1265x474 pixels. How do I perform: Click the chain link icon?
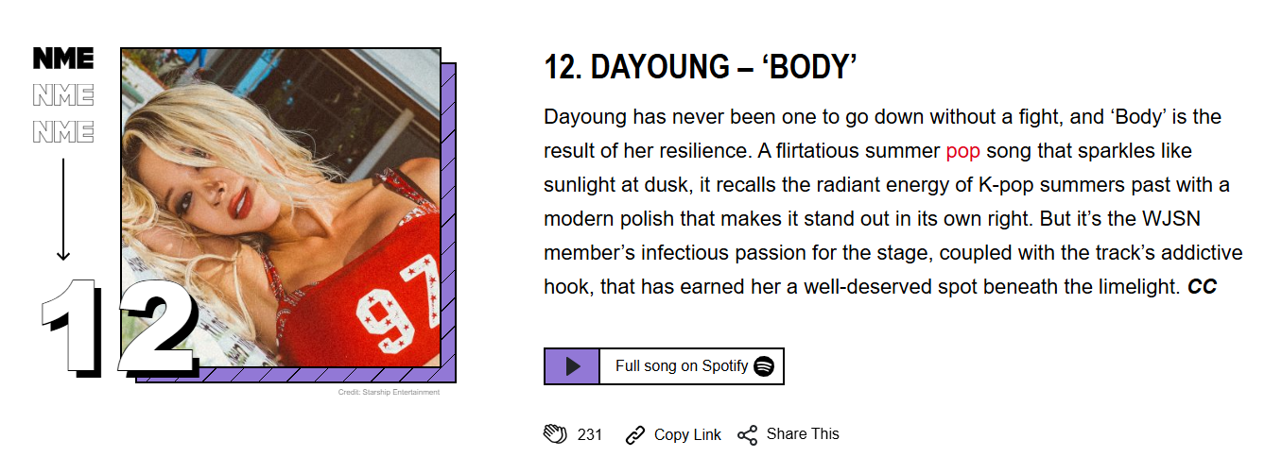click(635, 434)
